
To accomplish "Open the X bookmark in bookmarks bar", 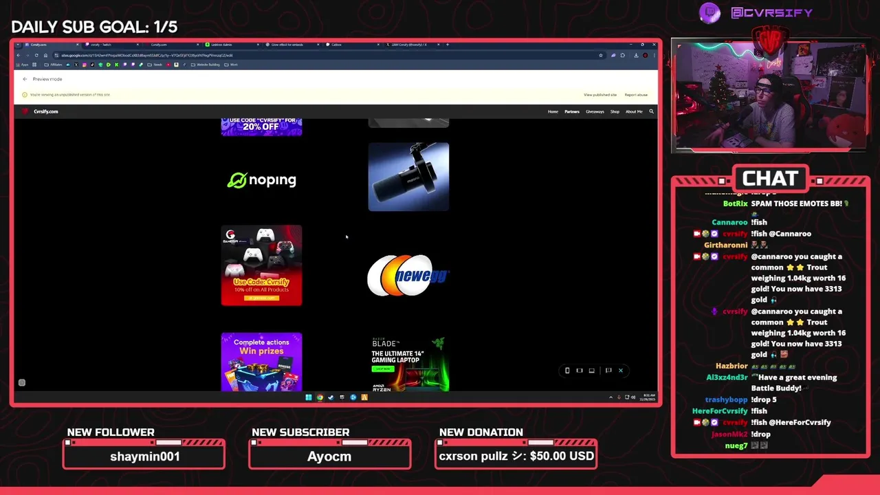I will click(76, 65).
